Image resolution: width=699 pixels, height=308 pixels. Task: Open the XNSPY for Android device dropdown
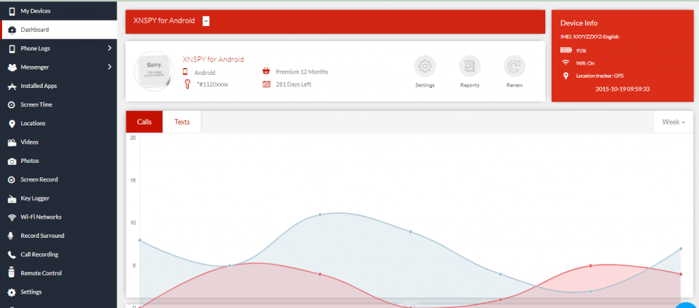[206, 21]
